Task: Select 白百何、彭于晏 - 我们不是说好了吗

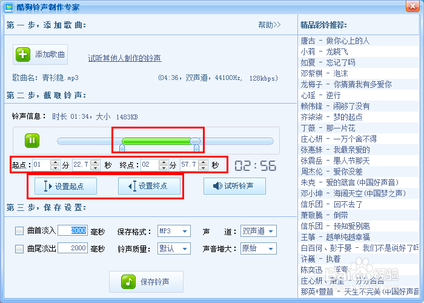Action: coord(359,248)
